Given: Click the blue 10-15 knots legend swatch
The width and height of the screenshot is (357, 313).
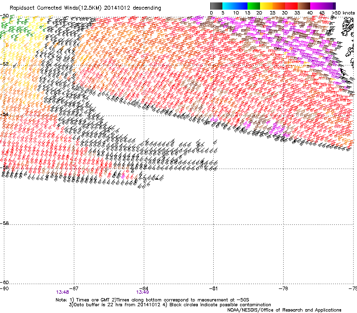Looking at the screenshot, I should 241,6.
